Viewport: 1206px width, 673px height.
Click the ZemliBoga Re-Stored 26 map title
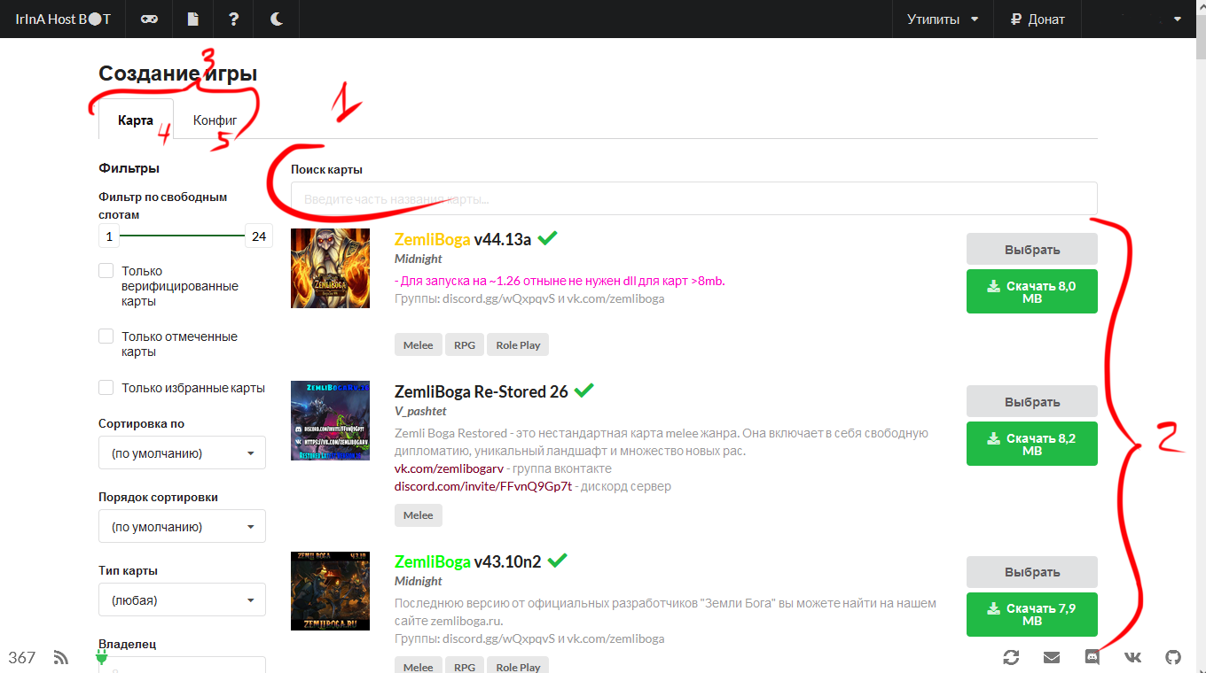click(482, 391)
